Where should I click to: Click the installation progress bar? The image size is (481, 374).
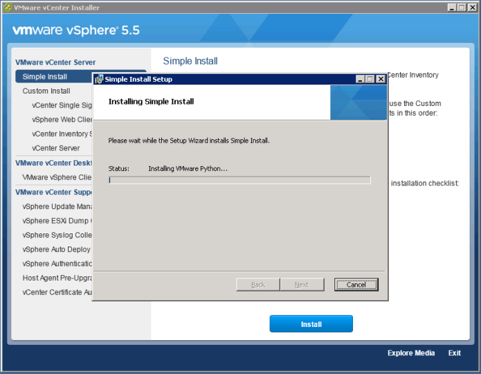(239, 180)
